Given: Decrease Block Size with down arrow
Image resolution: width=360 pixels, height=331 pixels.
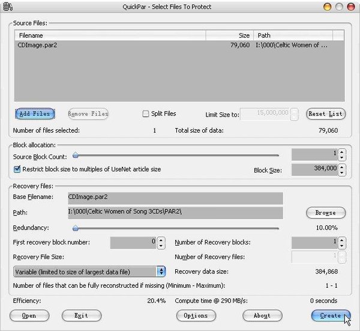Looking at the screenshot, I should 342,173.
